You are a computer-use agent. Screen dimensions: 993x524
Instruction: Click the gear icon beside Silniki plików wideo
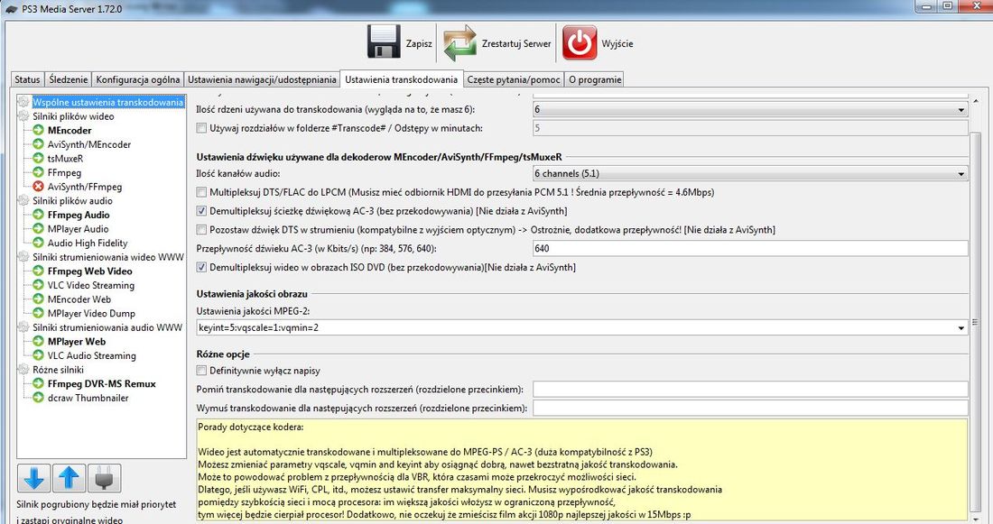pyautogui.click(x=24, y=116)
